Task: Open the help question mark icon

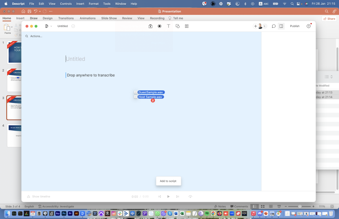Action: (309, 26)
